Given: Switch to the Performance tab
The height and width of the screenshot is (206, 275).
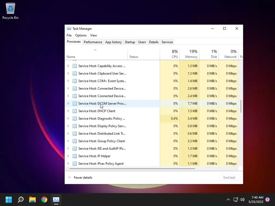Looking at the screenshot, I should 93,42.
